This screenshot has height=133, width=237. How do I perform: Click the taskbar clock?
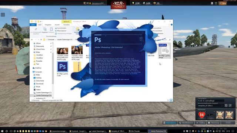(x=228, y=131)
